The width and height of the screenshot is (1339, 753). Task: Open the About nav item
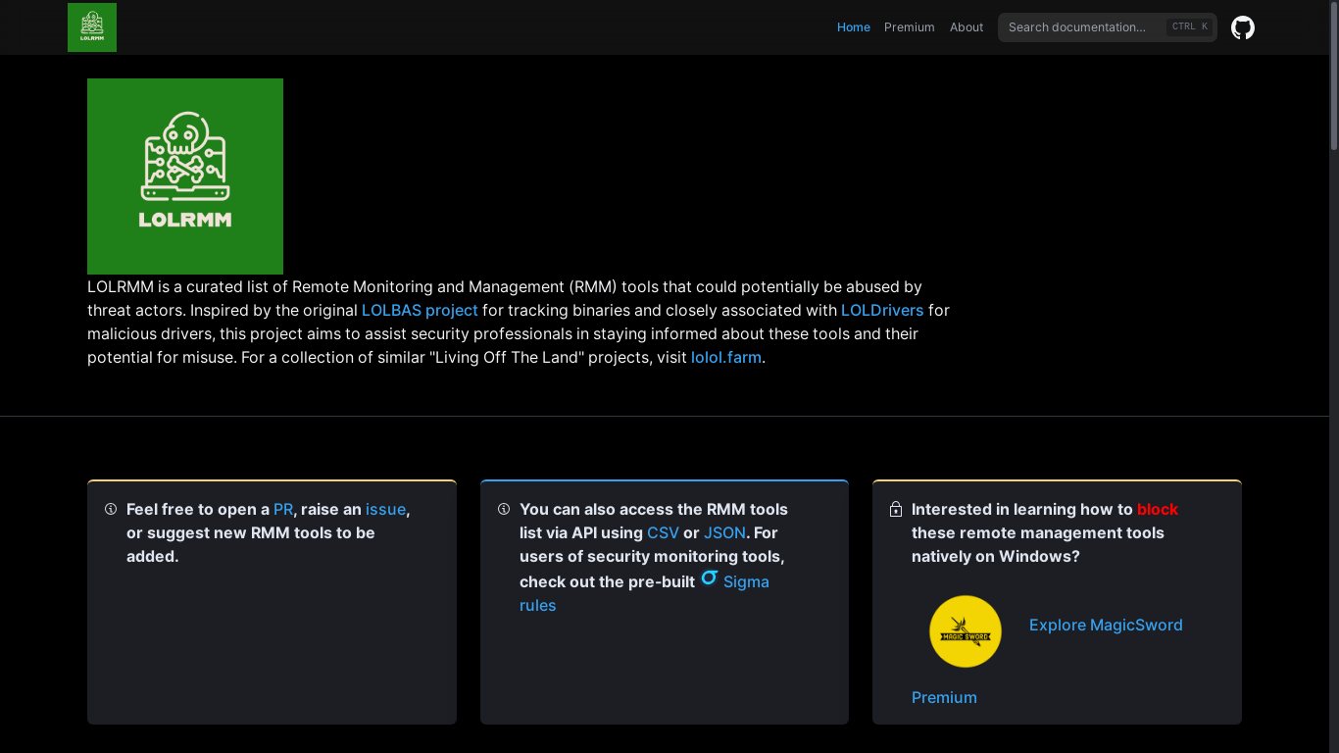(x=967, y=27)
